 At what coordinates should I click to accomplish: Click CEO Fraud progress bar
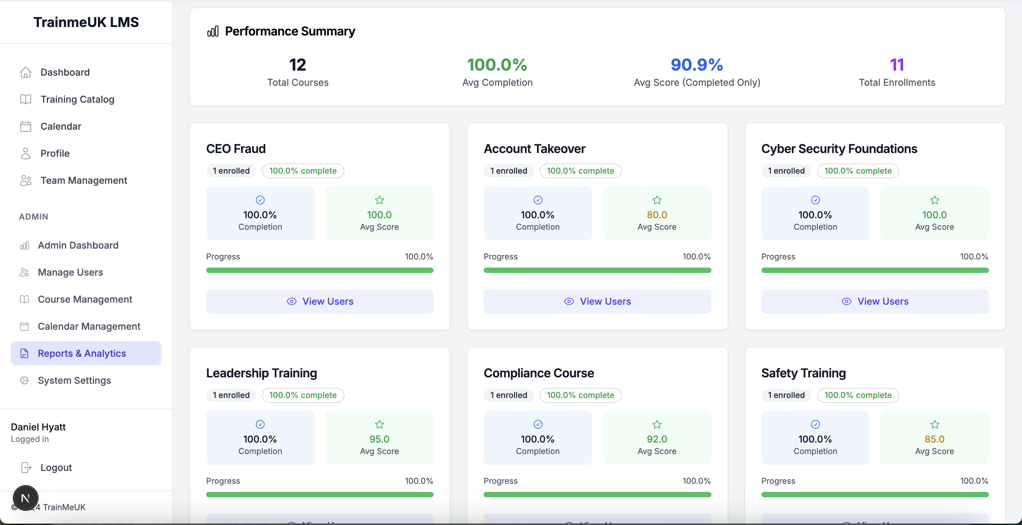pos(320,270)
